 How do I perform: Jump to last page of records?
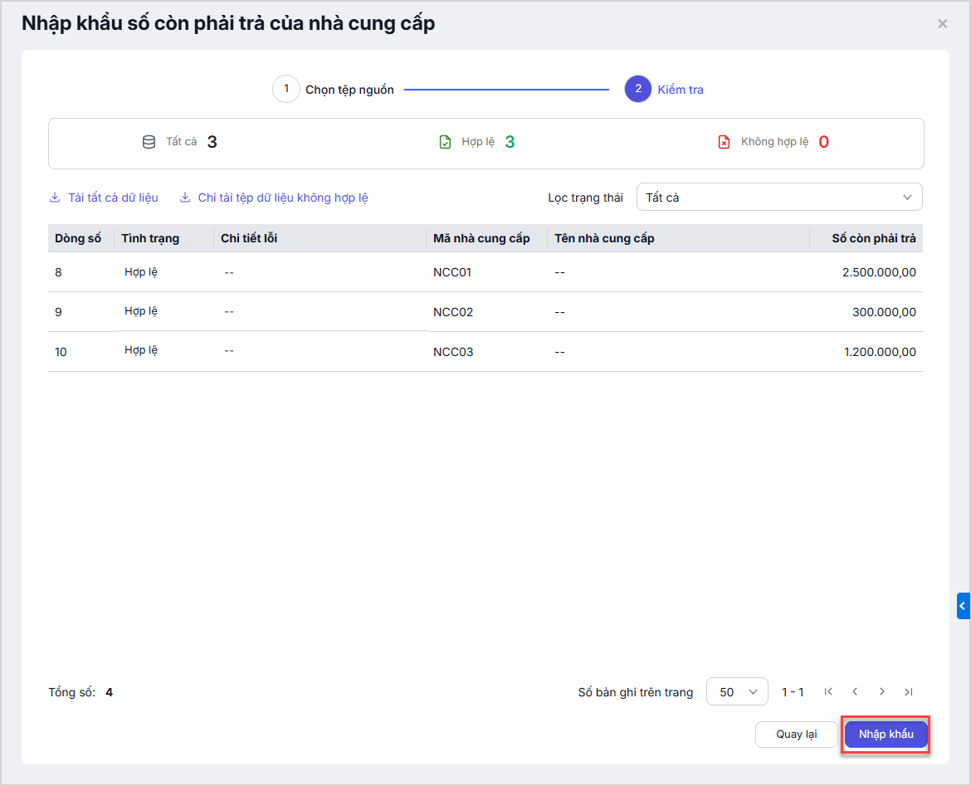pos(909,691)
